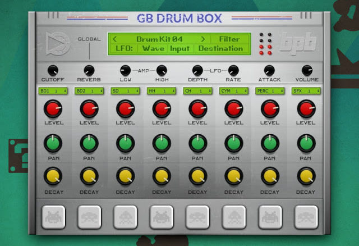This screenshot has height=246, width=359.
Task: Click the green PAN knob for BD1
Action: pyautogui.click(x=53, y=144)
